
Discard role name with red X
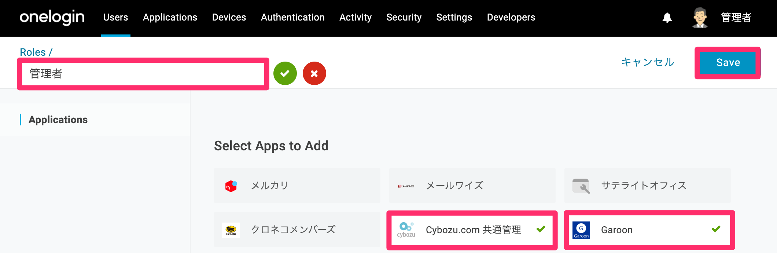[314, 73]
